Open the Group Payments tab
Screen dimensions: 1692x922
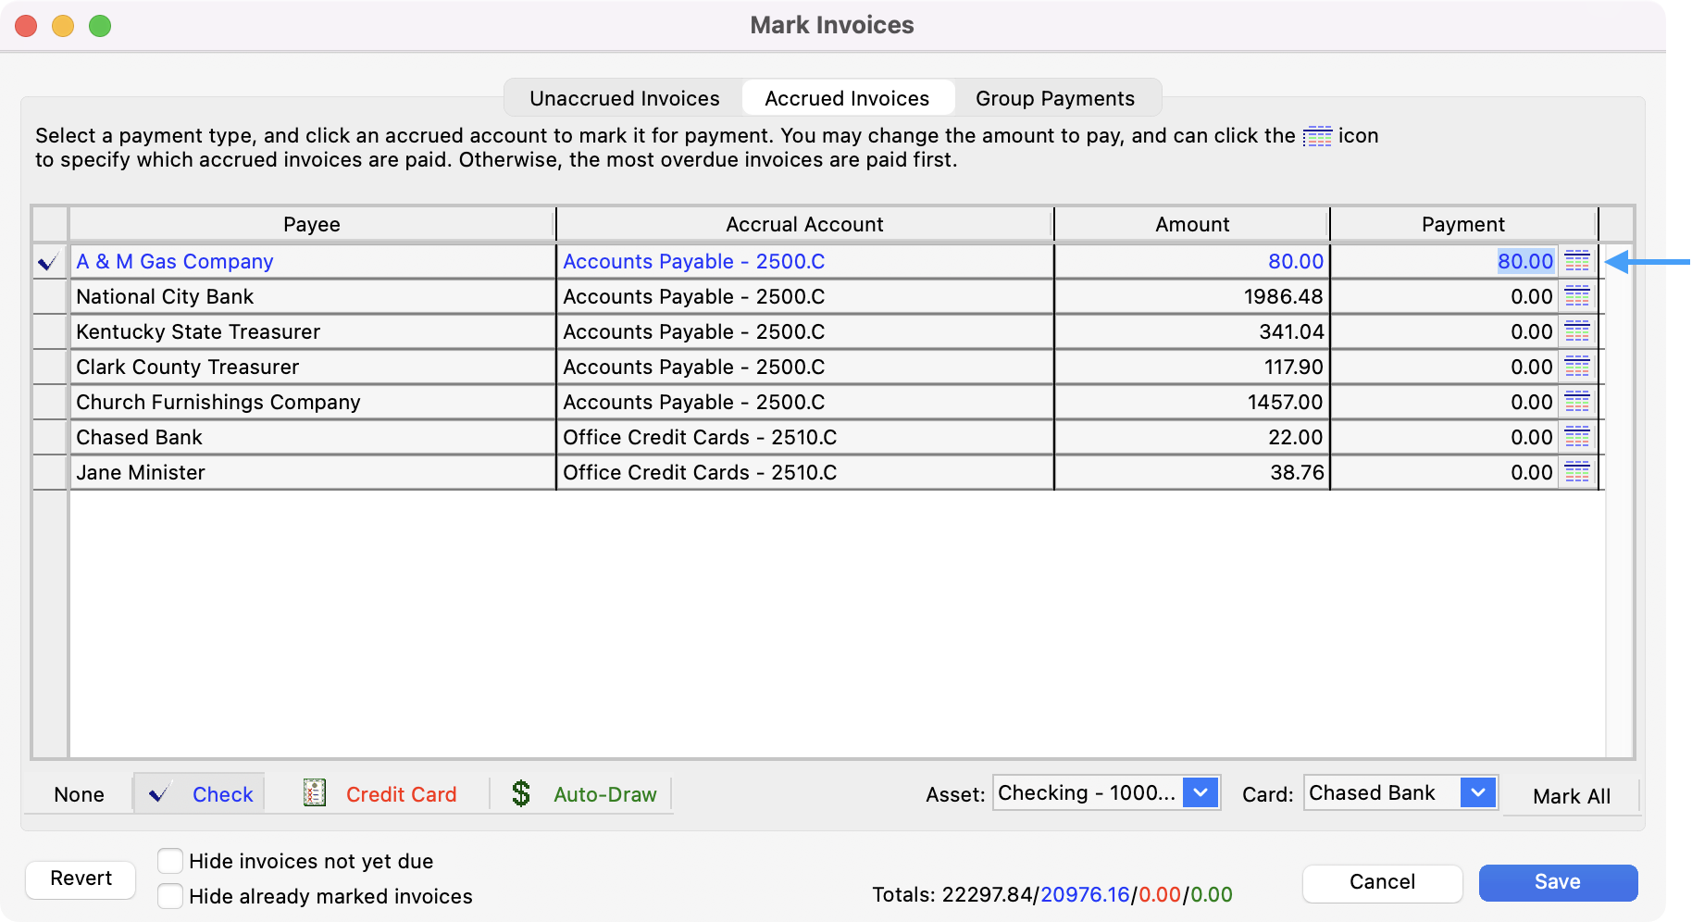[1054, 98]
